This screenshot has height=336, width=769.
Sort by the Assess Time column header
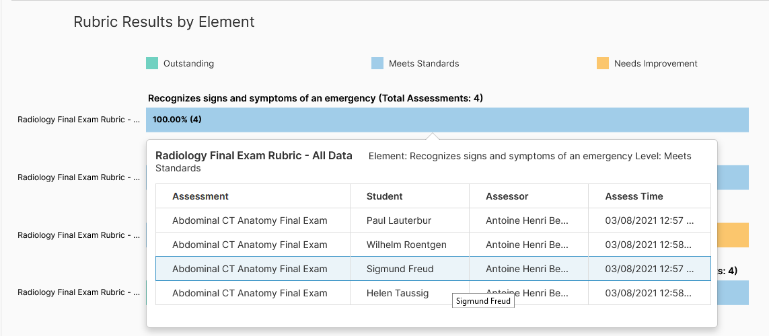[634, 196]
